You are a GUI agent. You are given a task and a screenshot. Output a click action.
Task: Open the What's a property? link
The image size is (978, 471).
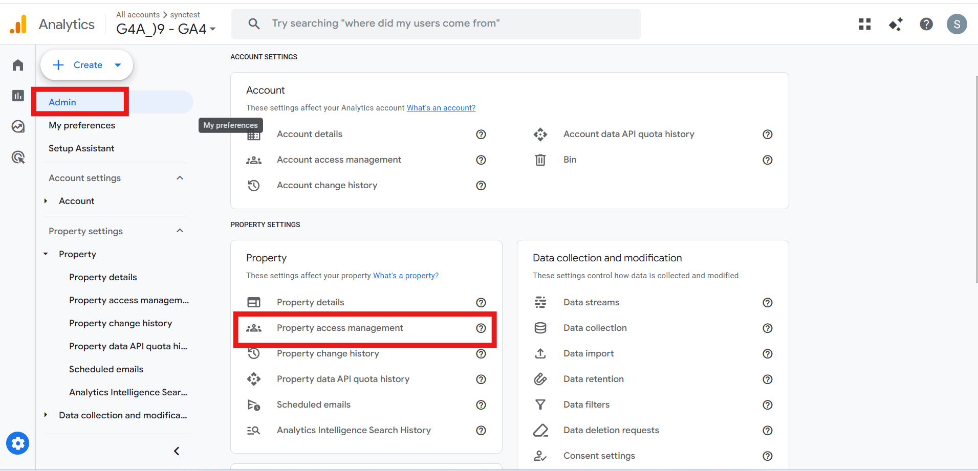coord(406,276)
